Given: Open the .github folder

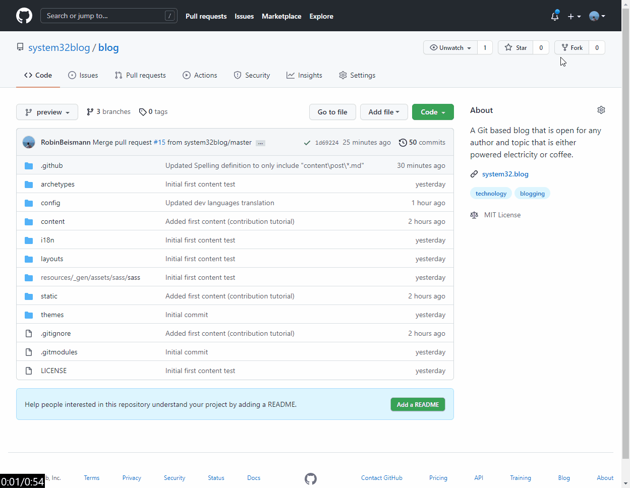Looking at the screenshot, I should [52, 165].
